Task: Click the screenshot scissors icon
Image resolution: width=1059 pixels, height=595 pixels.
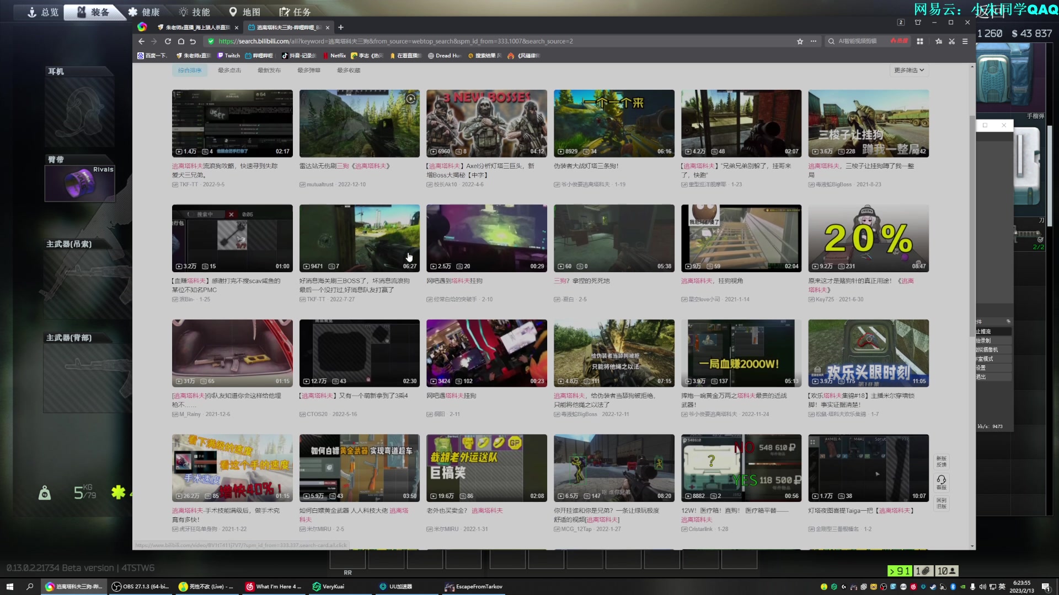Action: click(951, 41)
